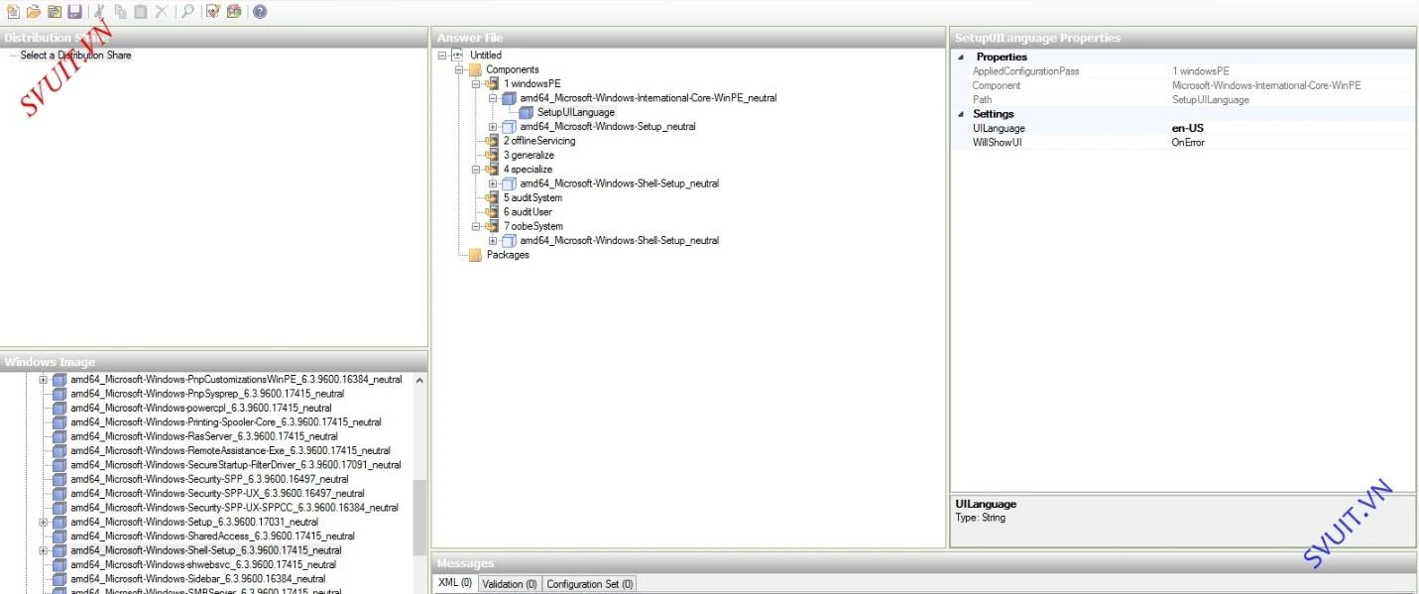
Task: Collapse the 1 windowsPE pass
Action: click(x=476, y=84)
